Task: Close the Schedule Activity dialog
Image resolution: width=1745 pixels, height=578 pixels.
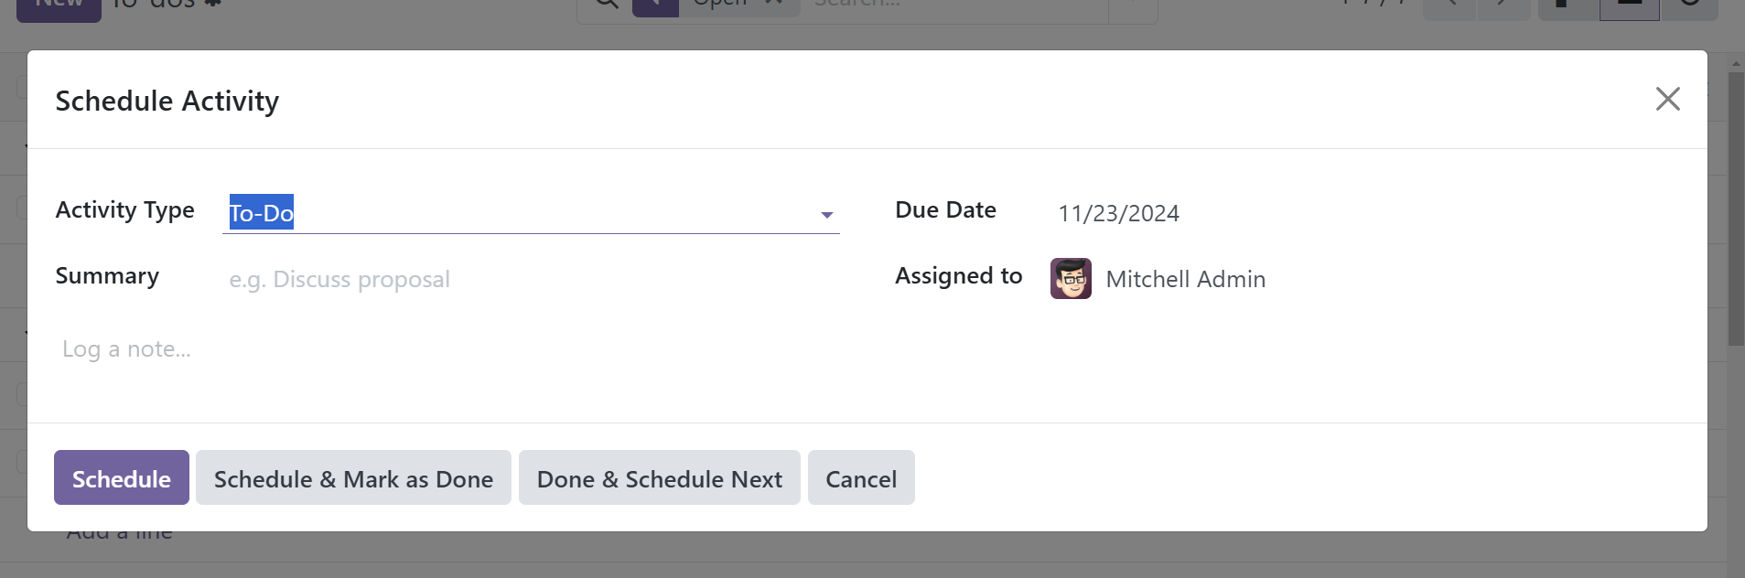Action: (1667, 99)
